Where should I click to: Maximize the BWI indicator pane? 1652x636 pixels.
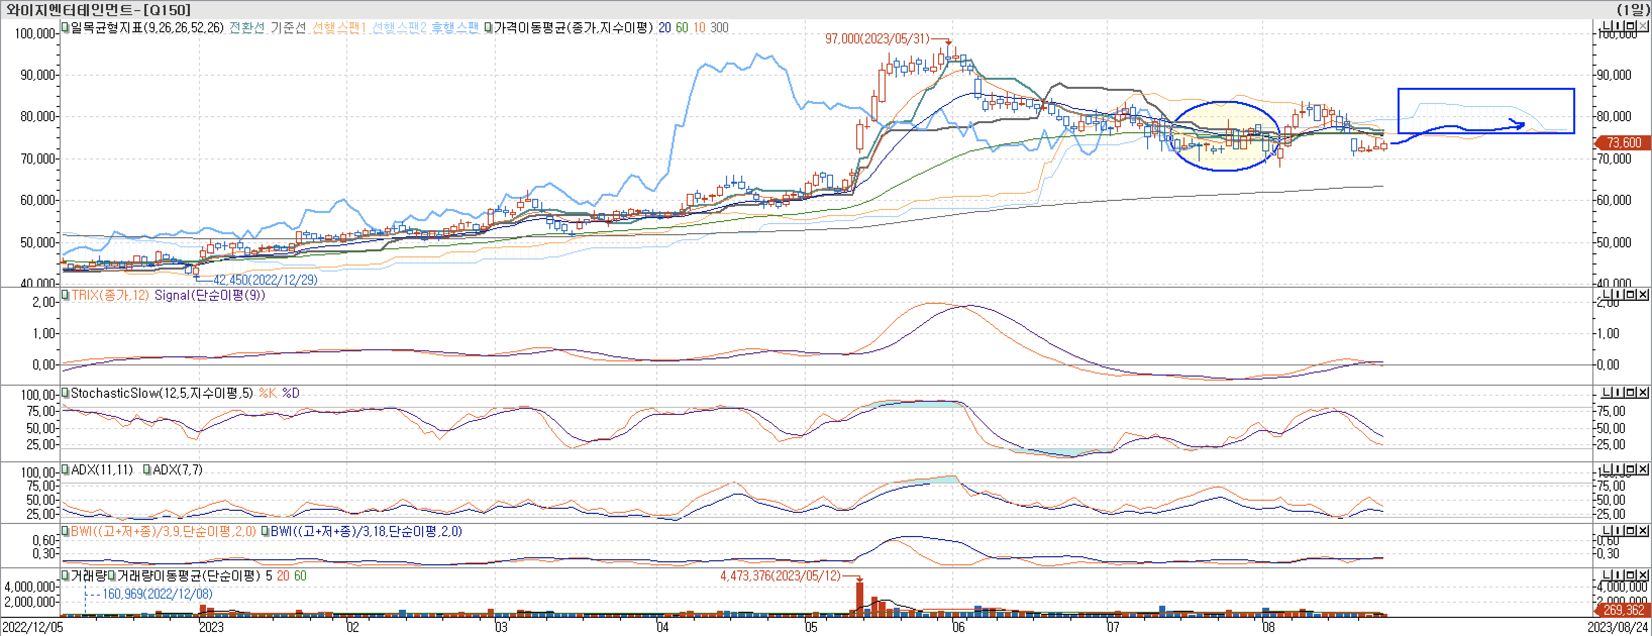tap(1631, 531)
